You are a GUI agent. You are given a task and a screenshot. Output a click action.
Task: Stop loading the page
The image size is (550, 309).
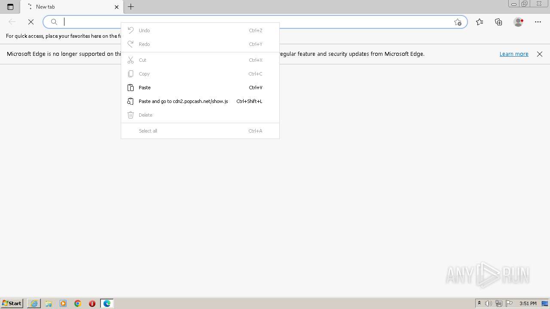[x=31, y=22]
